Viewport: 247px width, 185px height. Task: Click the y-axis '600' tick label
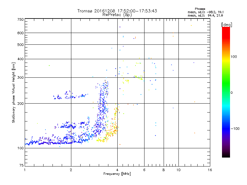coord(20,33)
